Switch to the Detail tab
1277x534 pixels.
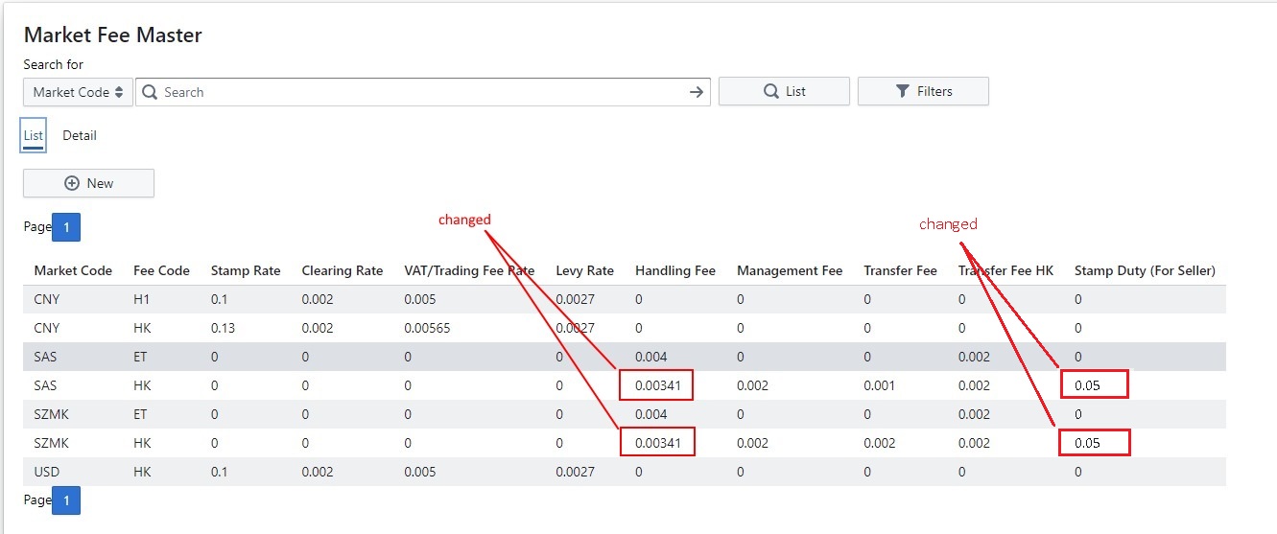(x=80, y=135)
